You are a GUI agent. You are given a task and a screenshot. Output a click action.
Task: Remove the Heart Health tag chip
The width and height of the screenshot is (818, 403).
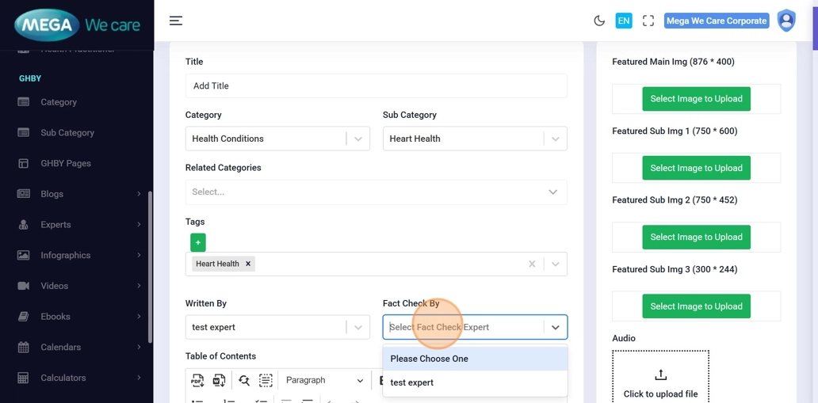click(x=248, y=264)
